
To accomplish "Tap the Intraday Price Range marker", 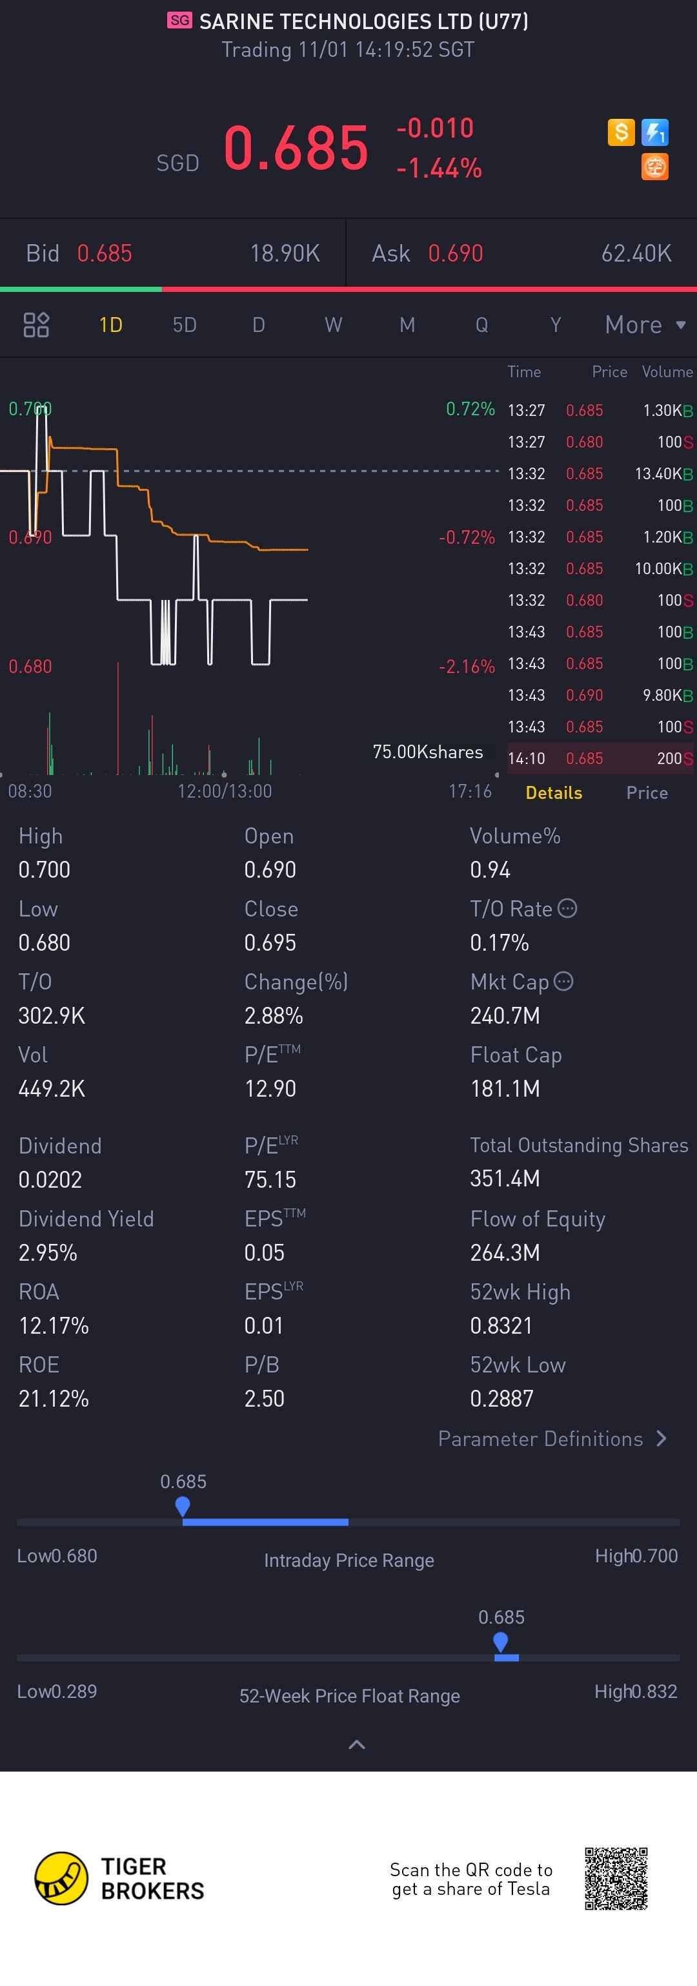I will 183,1507.
